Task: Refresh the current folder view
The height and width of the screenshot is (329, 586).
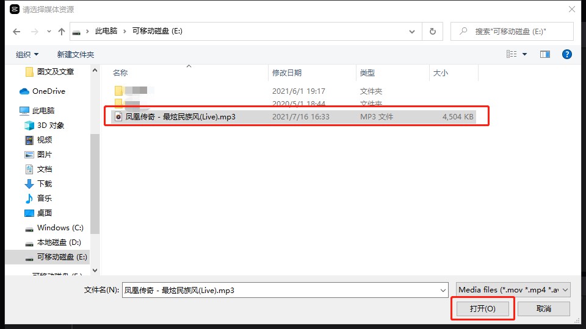Action: click(x=433, y=31)
